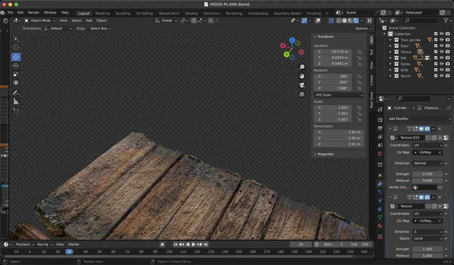Activate the Cursor tool

coord(16,47)
